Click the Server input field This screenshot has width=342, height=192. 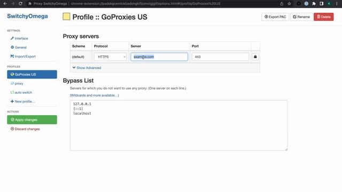tap(159, 57)
